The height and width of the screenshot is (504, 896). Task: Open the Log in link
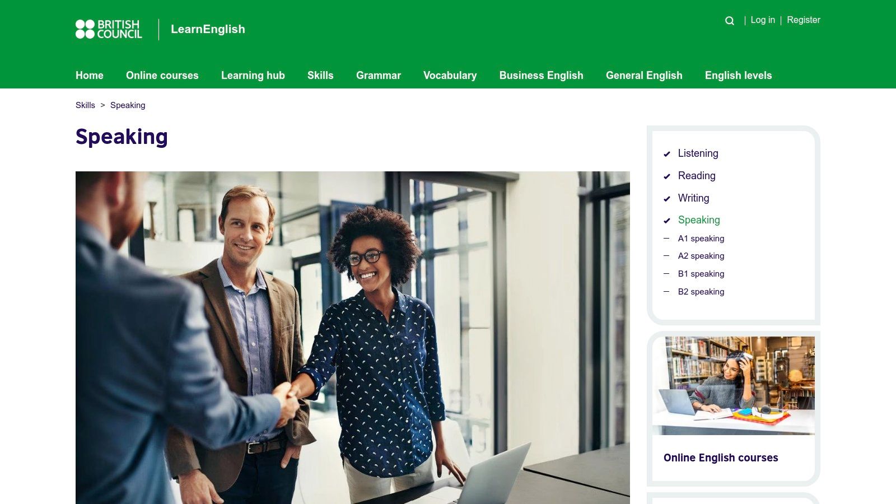click(x=763, y=20)
